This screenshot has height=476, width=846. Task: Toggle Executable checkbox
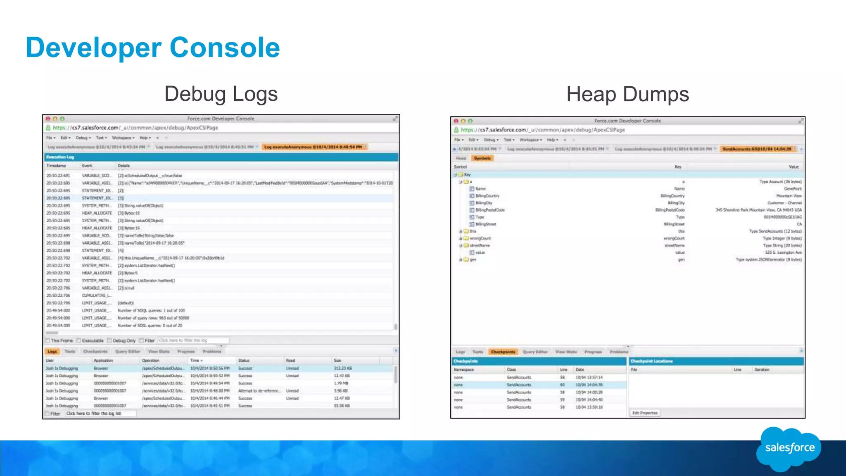78,340
